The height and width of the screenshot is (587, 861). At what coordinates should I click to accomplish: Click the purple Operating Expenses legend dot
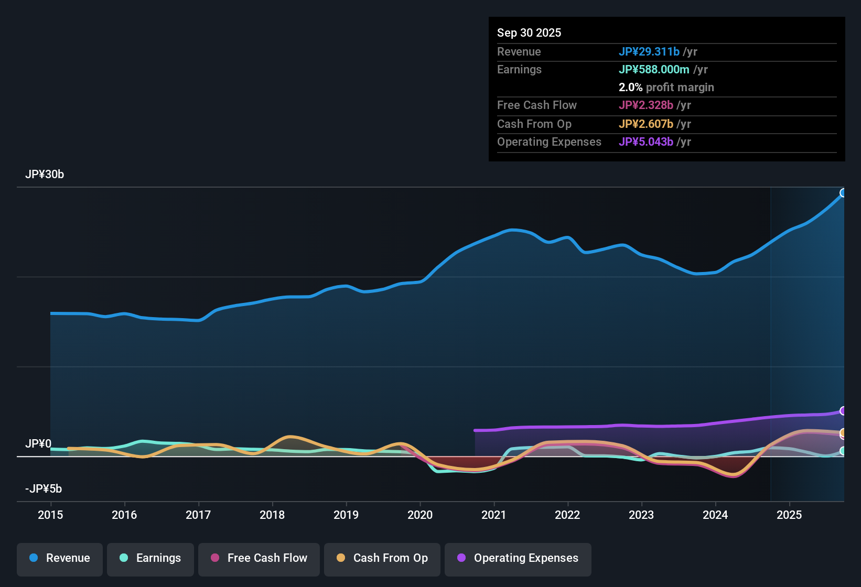[x=461, y=558]
